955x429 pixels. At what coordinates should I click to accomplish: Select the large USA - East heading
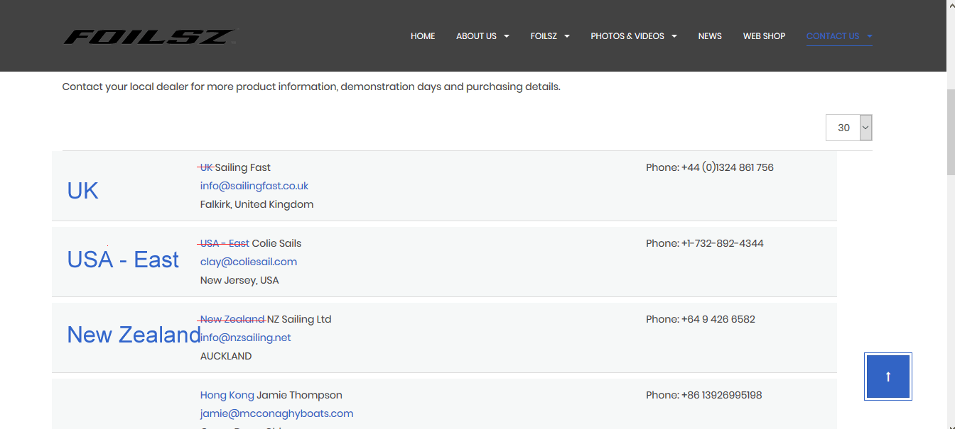pyautogui.click(x=123, y=260)
